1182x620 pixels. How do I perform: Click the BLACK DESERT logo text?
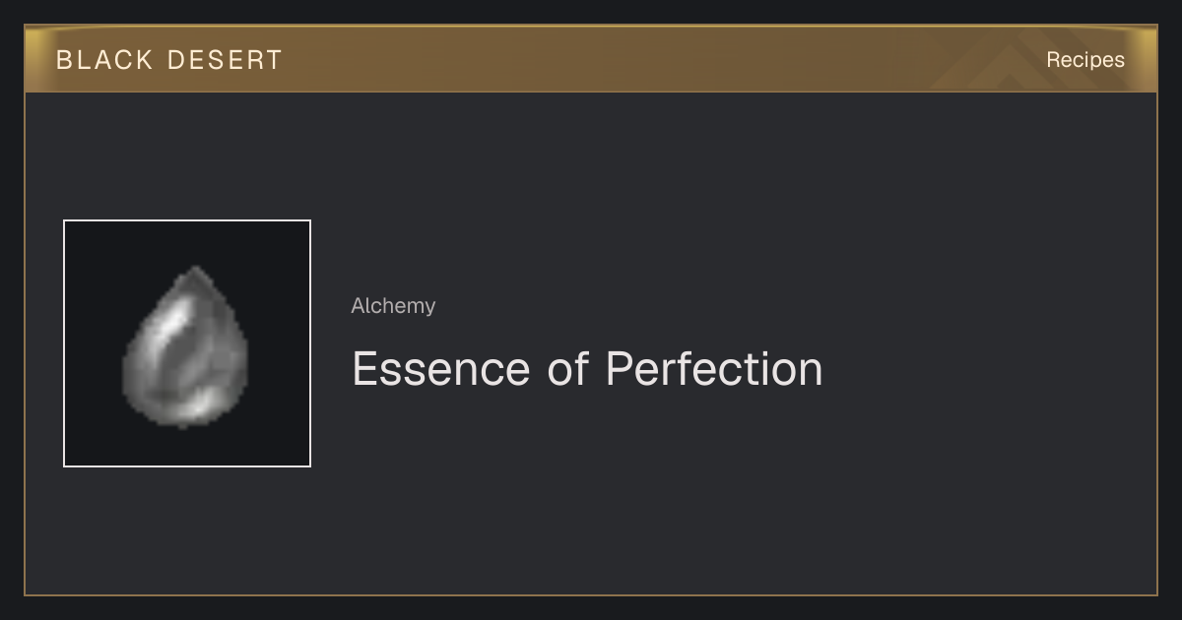[169, 60]
